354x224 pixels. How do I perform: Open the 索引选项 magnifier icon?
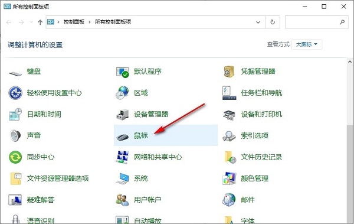[x=229, y=136]
